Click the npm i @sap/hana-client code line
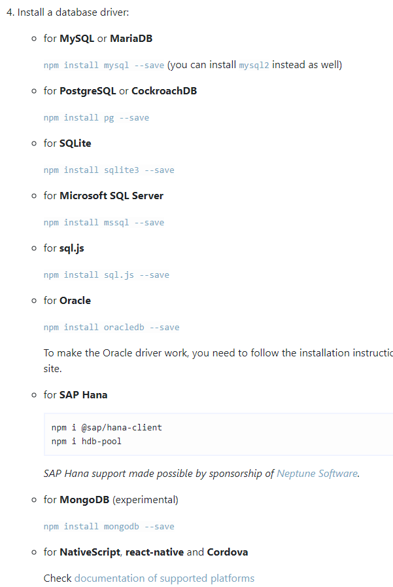 point(107,427)
